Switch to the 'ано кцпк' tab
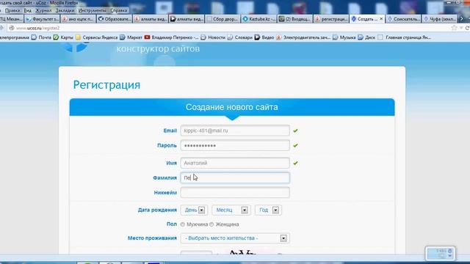Screen dimensions: 470x264 click(x=78, y=19)
